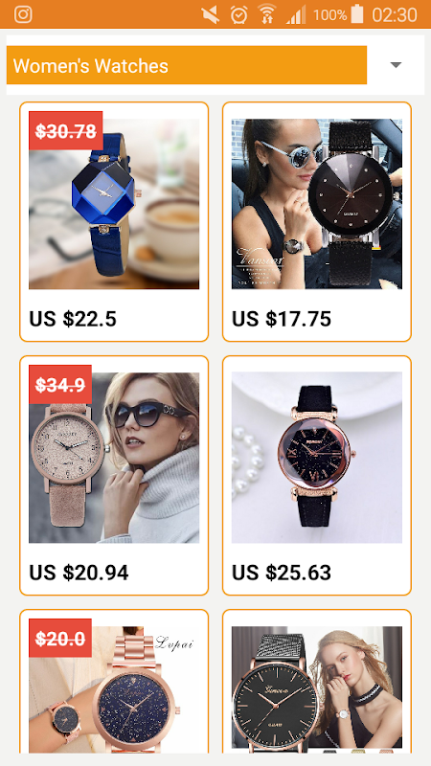Tap the Wi-Fi status icon
This screenshot has height=766, width=431.
pos(267,14)
